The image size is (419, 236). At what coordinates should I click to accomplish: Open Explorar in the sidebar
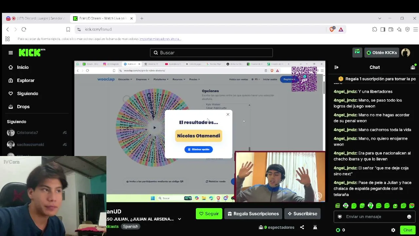coord(21,80)
